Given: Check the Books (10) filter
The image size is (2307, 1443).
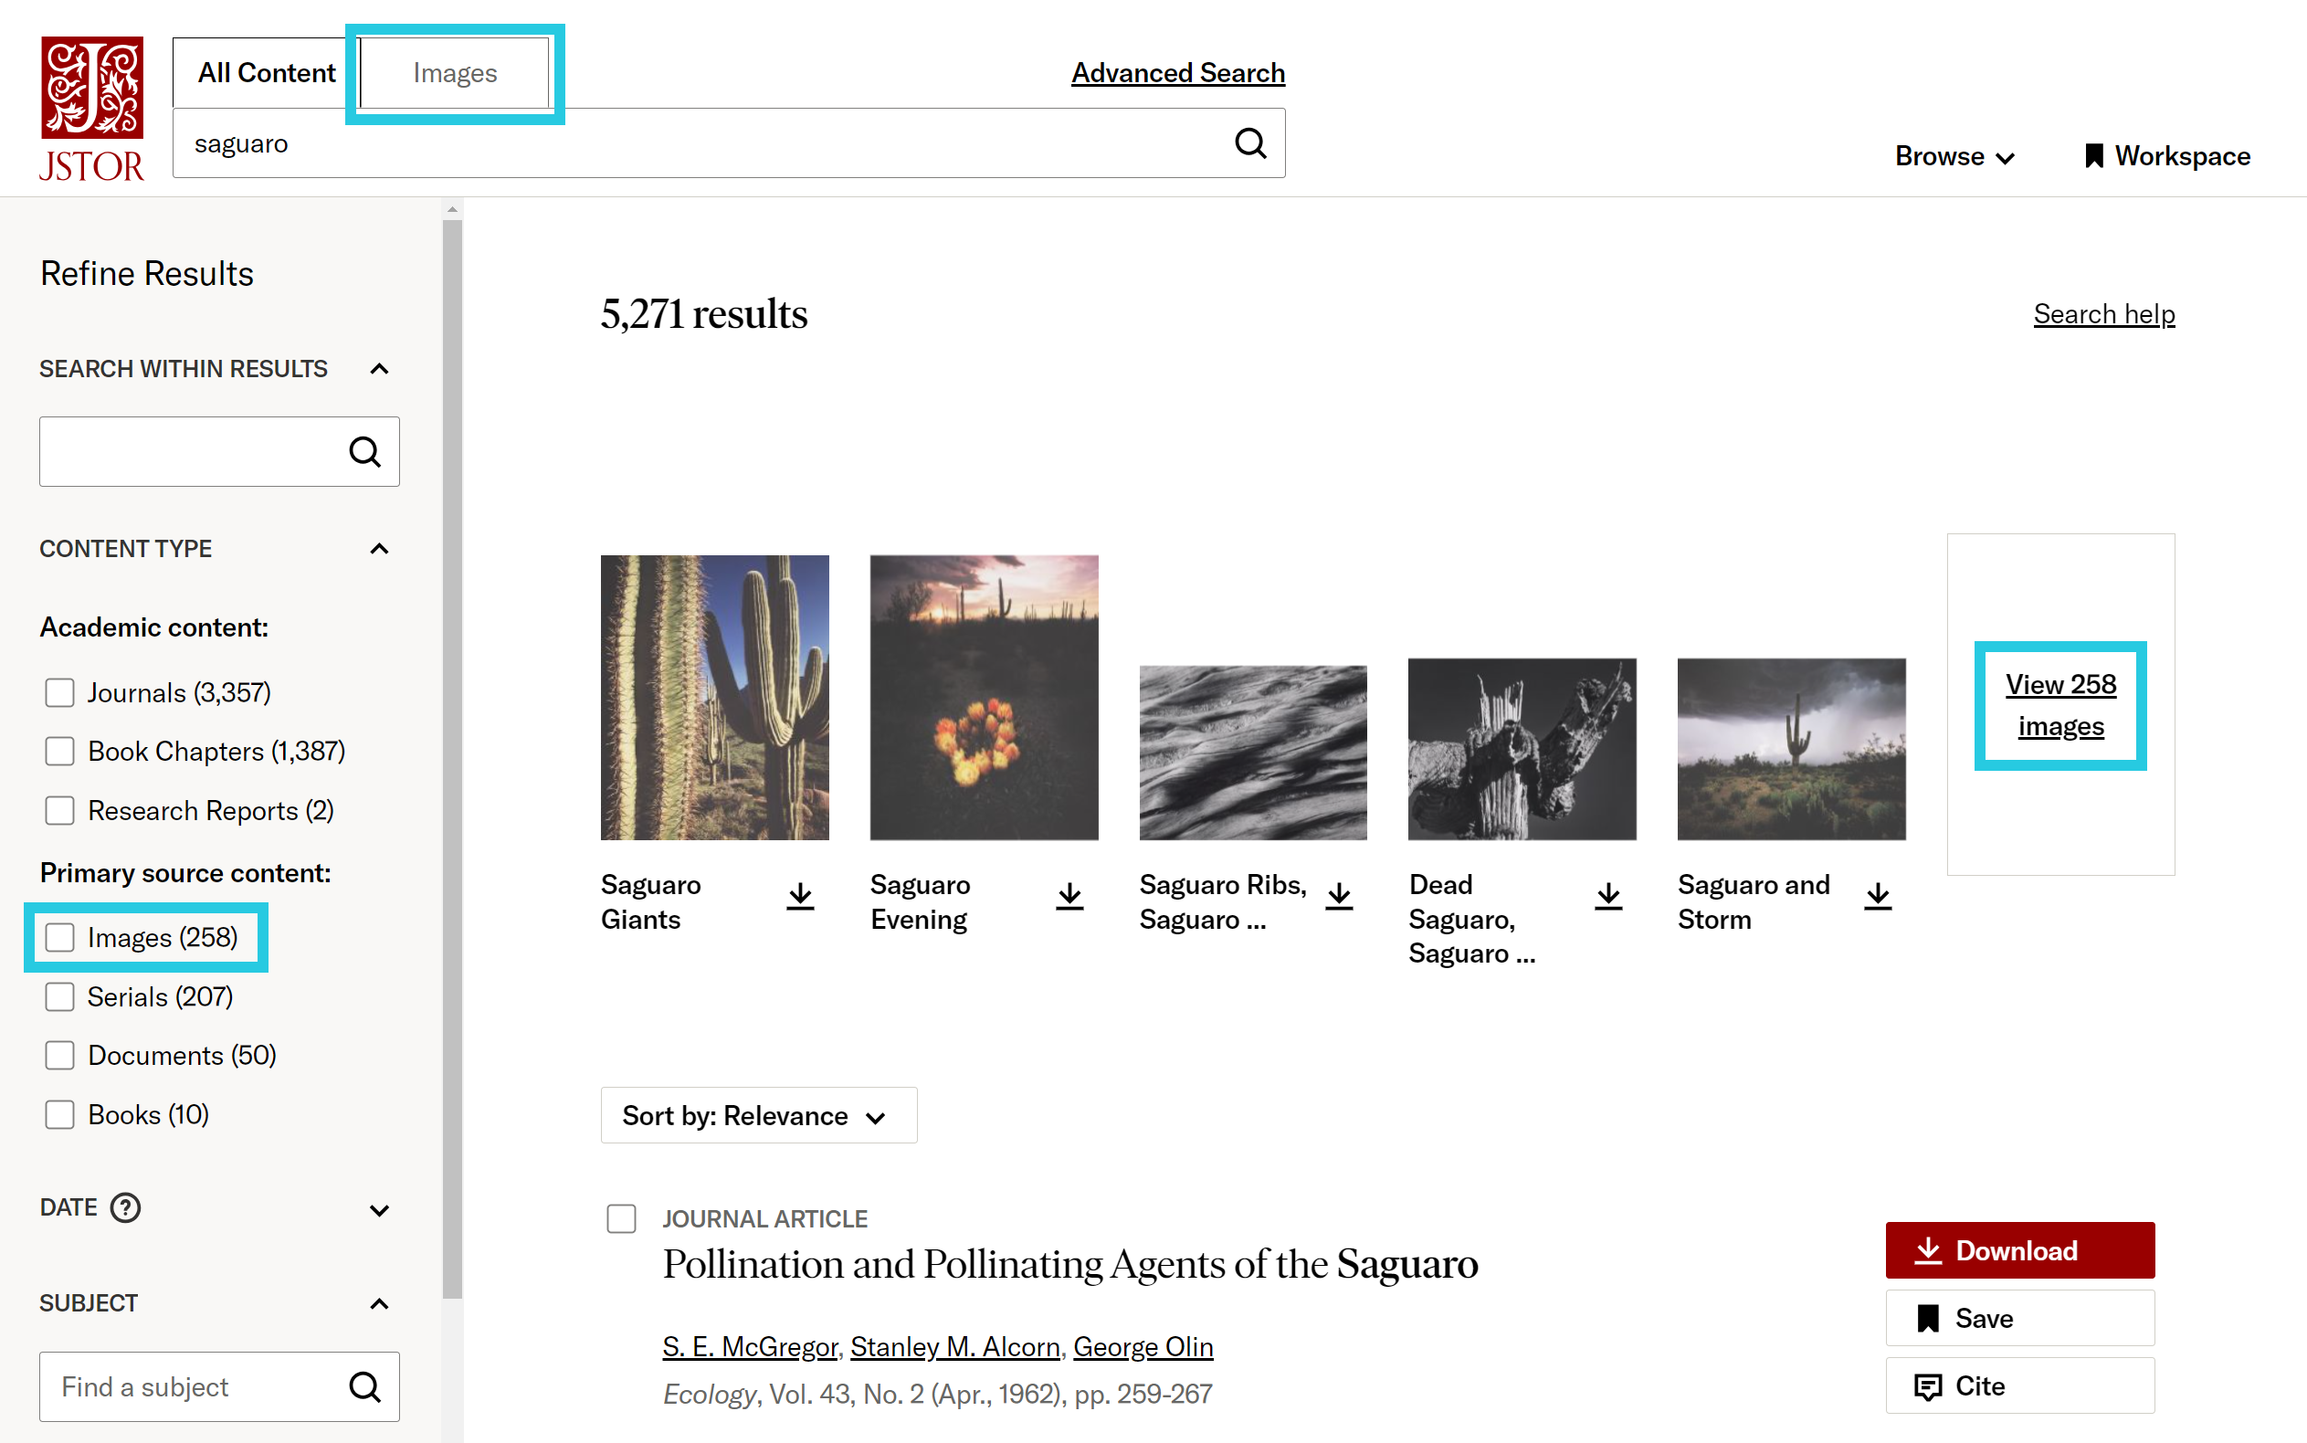Looking at the screenshot, I should click(60, 1115).
